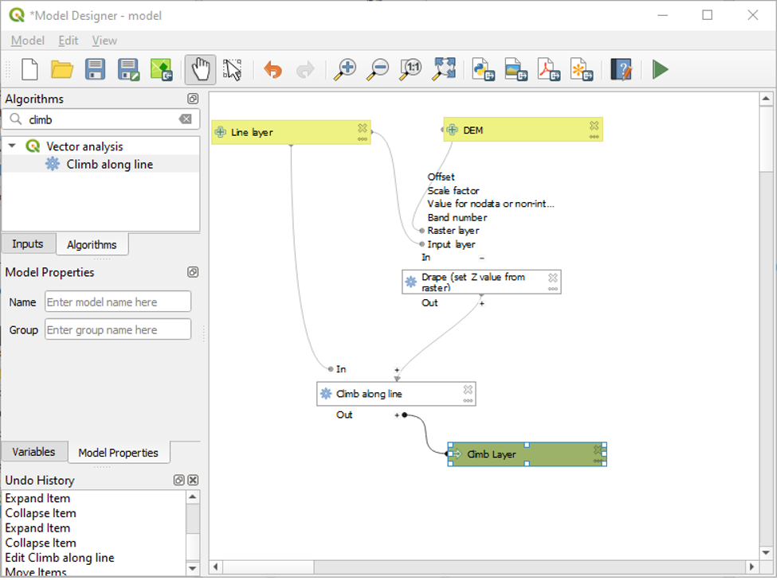Image resolution: width=780 pixels, height=580 pixels.
Task: Click the Run model play button
Action: pos(660,70)
